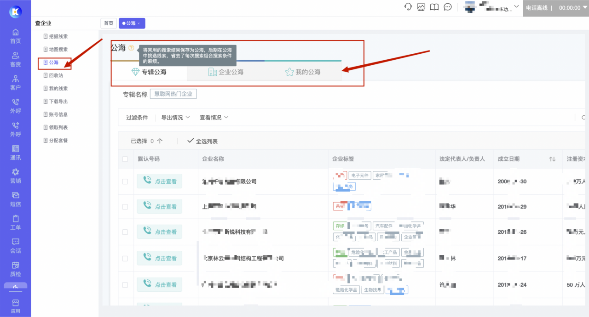Viewport: 589px width, 317px height.
Task: Open the 外呼 module directly under 客户
Action: tap(16, 106)
